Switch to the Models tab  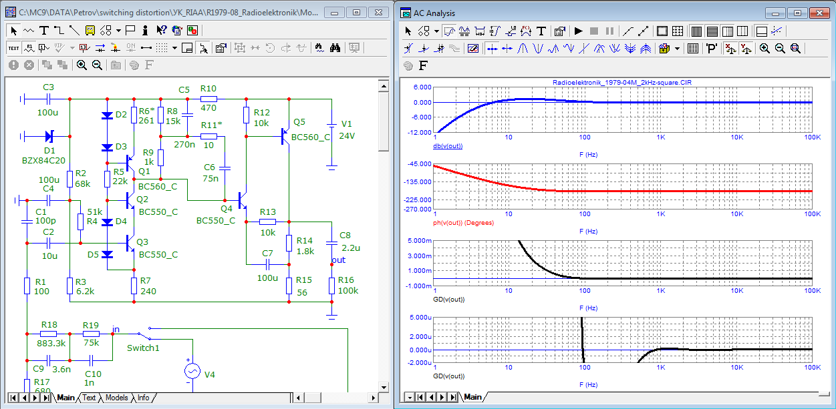(116, 398)
